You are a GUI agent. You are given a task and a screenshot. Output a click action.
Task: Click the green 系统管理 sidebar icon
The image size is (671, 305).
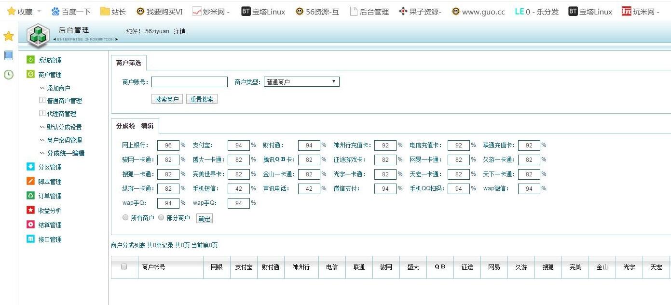pyautogui.click(x=30, y=60)
